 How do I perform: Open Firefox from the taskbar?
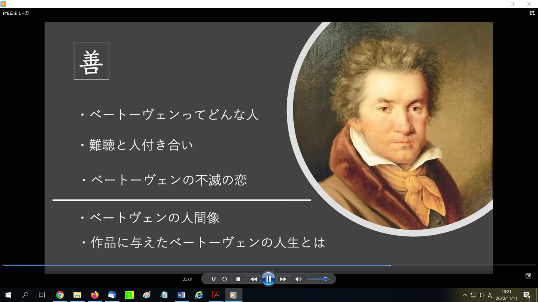(x=95, y=295)
